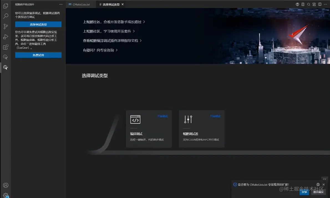The image size is (330, 198).
Task: Click the stacked toggles icon in editor toolbar
Action: click(x=314, y=4)
